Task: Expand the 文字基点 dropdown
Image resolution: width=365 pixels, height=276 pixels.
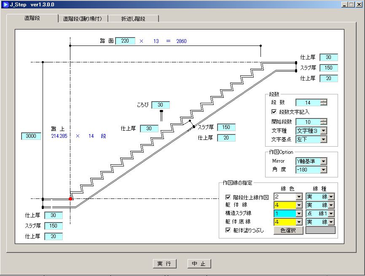Action: (x=323, y=139)
